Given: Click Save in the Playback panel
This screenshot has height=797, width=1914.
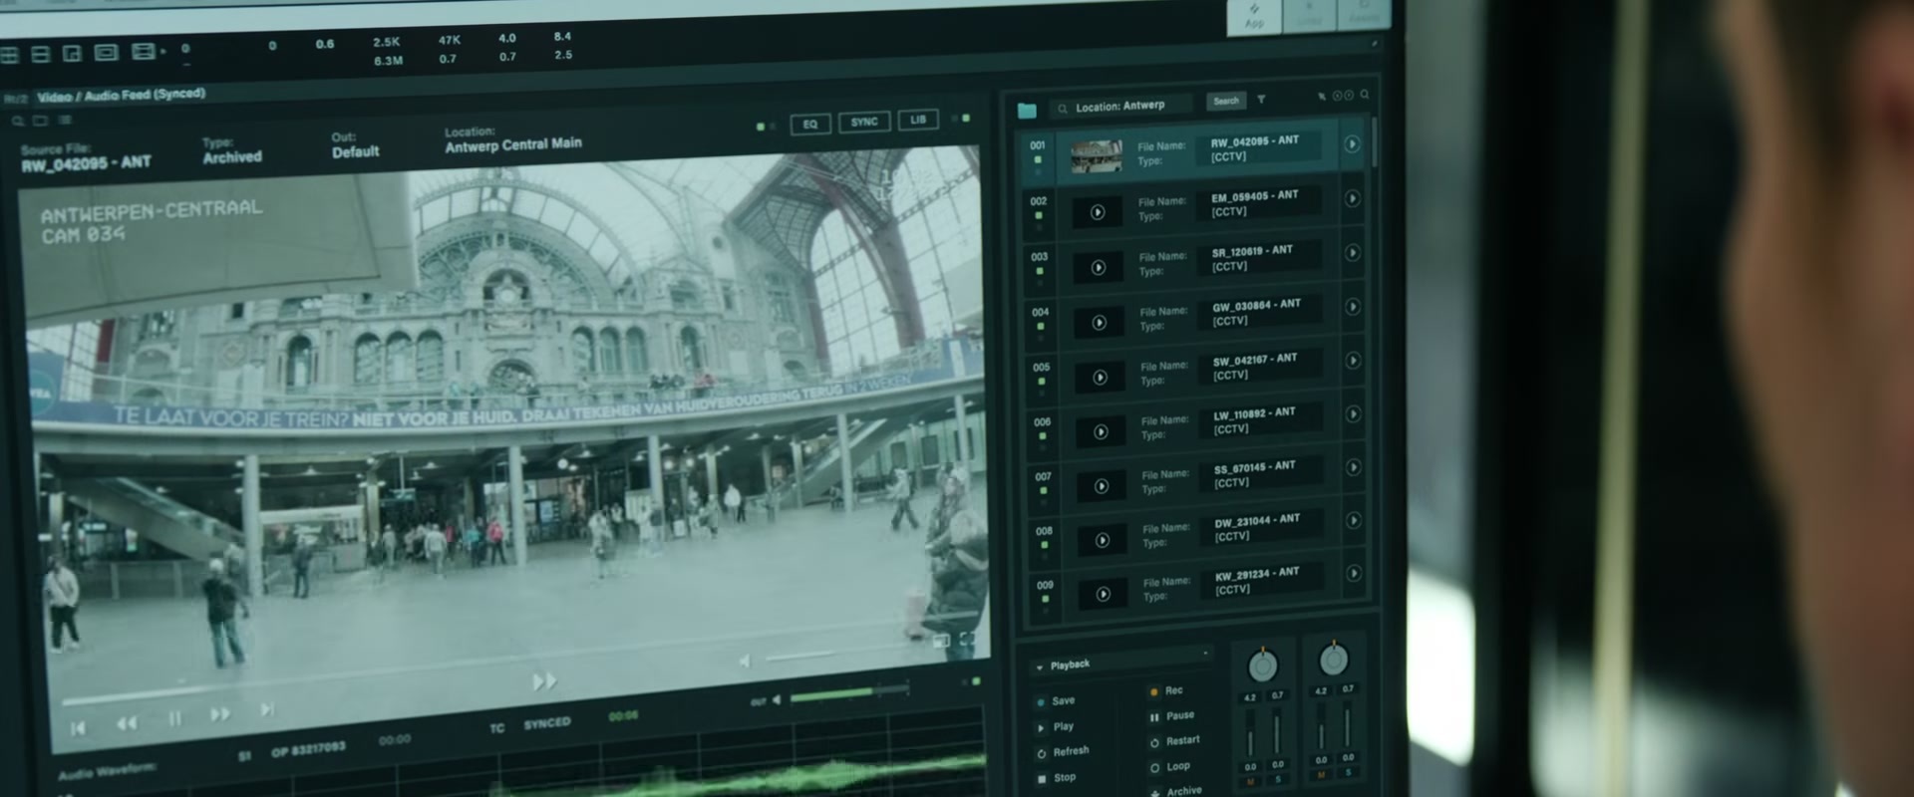Looking at the screenshot, I should 1055,701.
